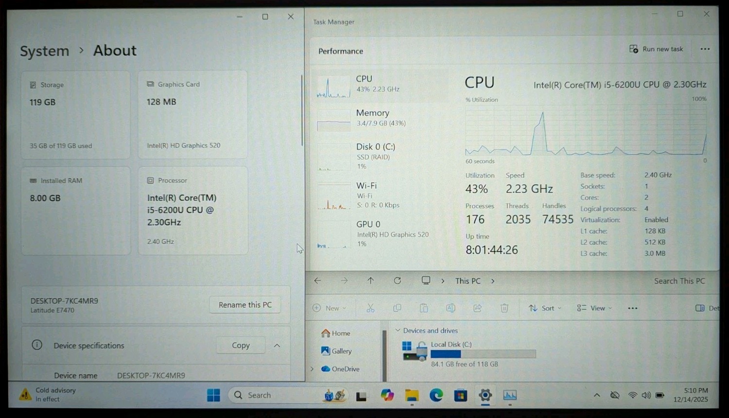Open the Graphics Card card
The width and height of the screenshot is (729, 418).
[193, 114]
